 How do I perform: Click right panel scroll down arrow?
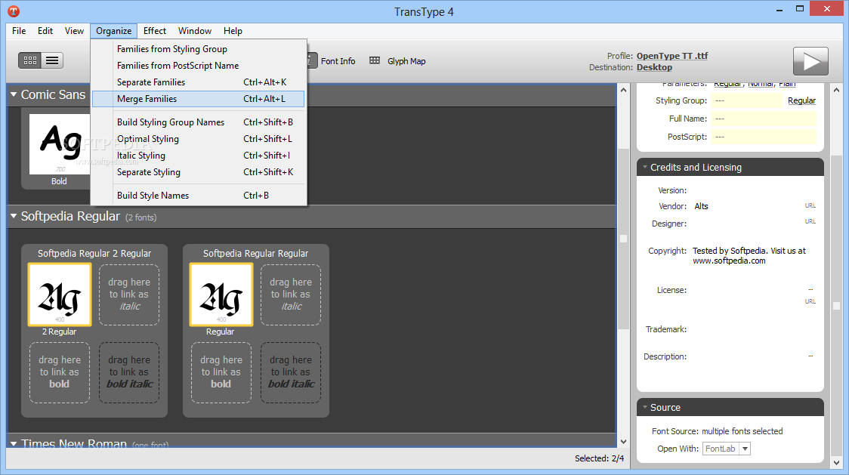(x=837, y=463)
